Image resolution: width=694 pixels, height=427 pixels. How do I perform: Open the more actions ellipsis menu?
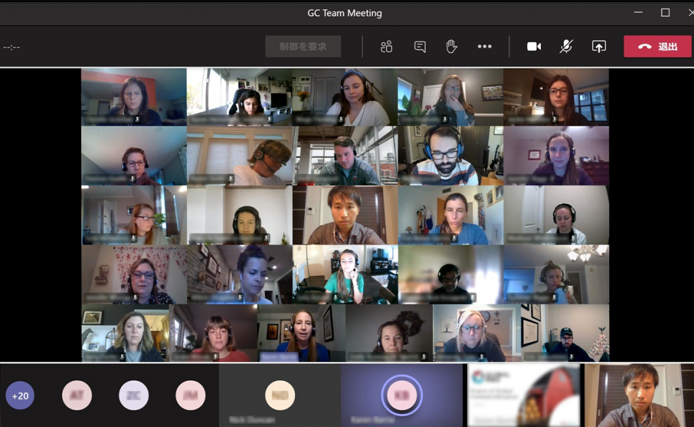(x=485, y=46)
